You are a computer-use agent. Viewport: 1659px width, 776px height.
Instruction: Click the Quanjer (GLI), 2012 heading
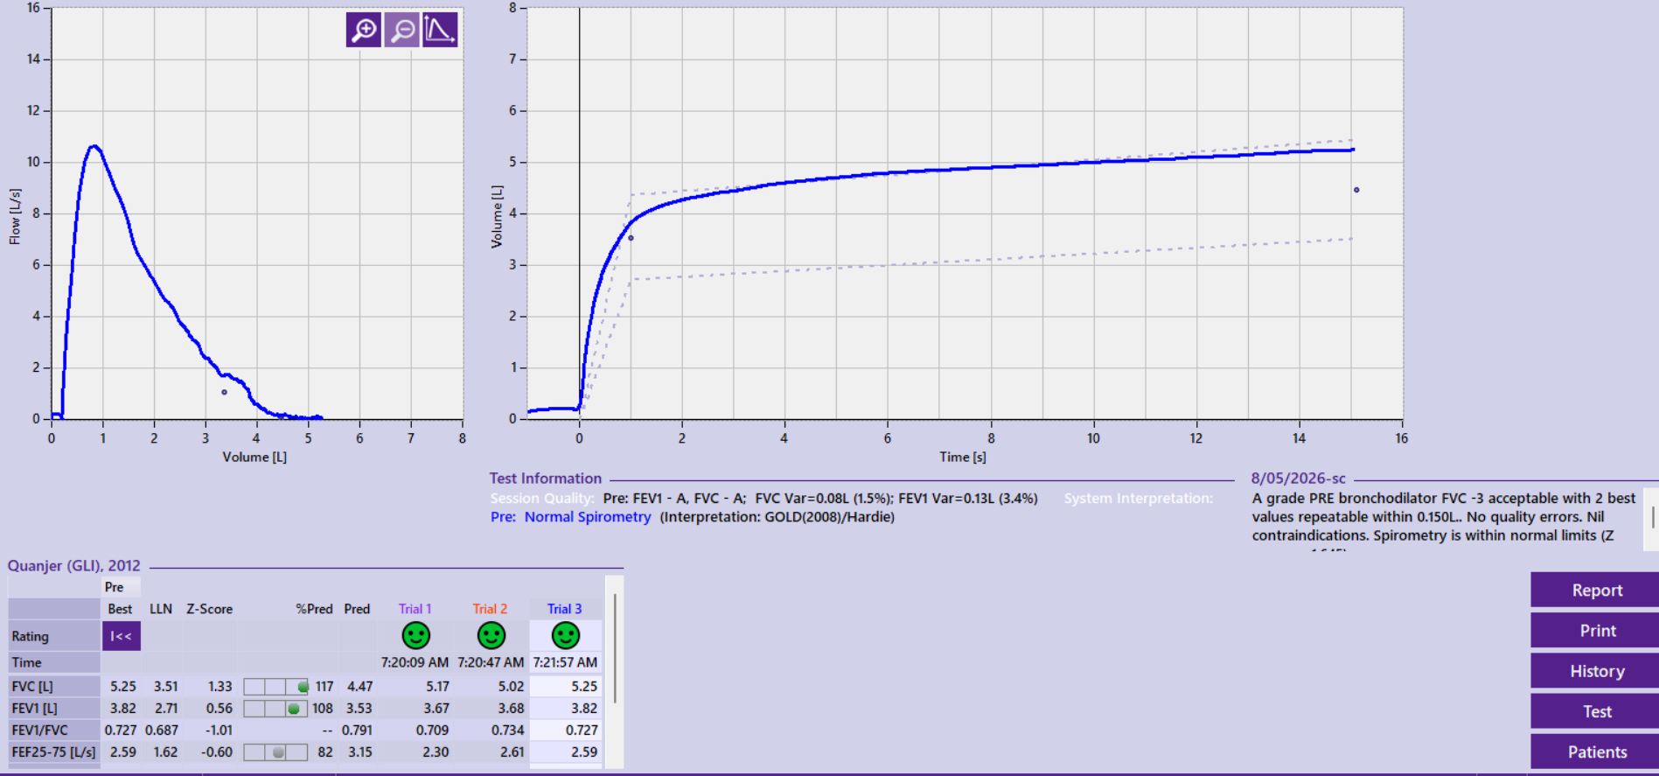coord(73,566)
